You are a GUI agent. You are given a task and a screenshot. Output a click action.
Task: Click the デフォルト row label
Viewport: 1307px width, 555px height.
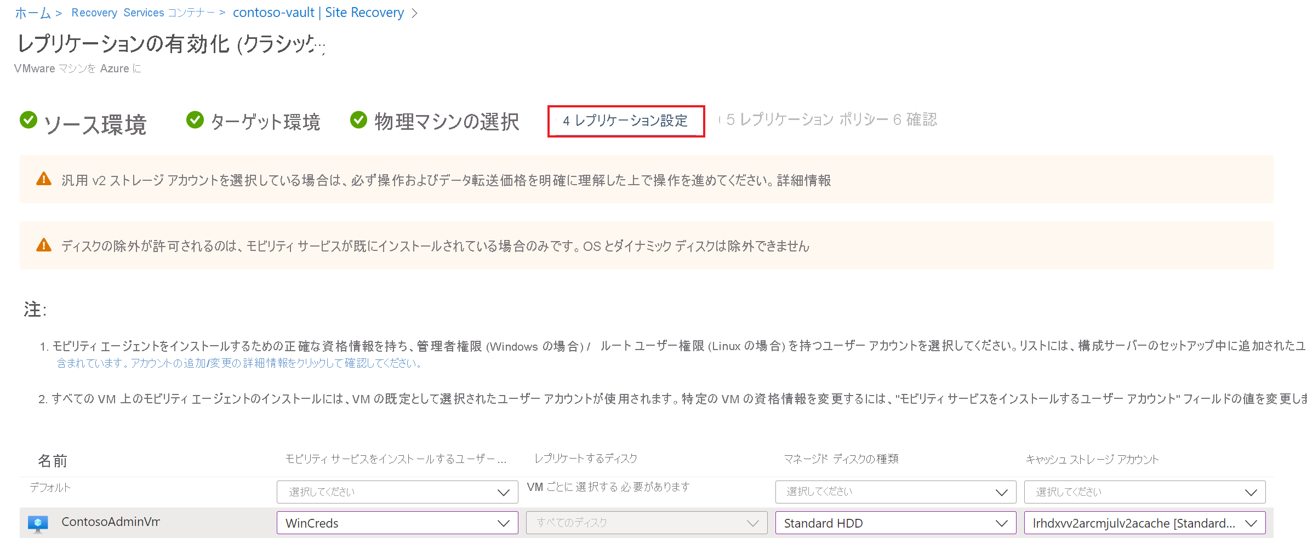click(x=50, y=487)
